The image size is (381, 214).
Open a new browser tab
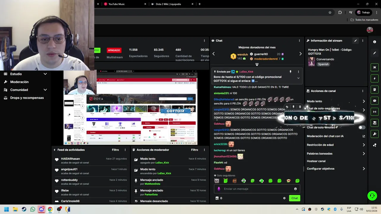(199, 4)
